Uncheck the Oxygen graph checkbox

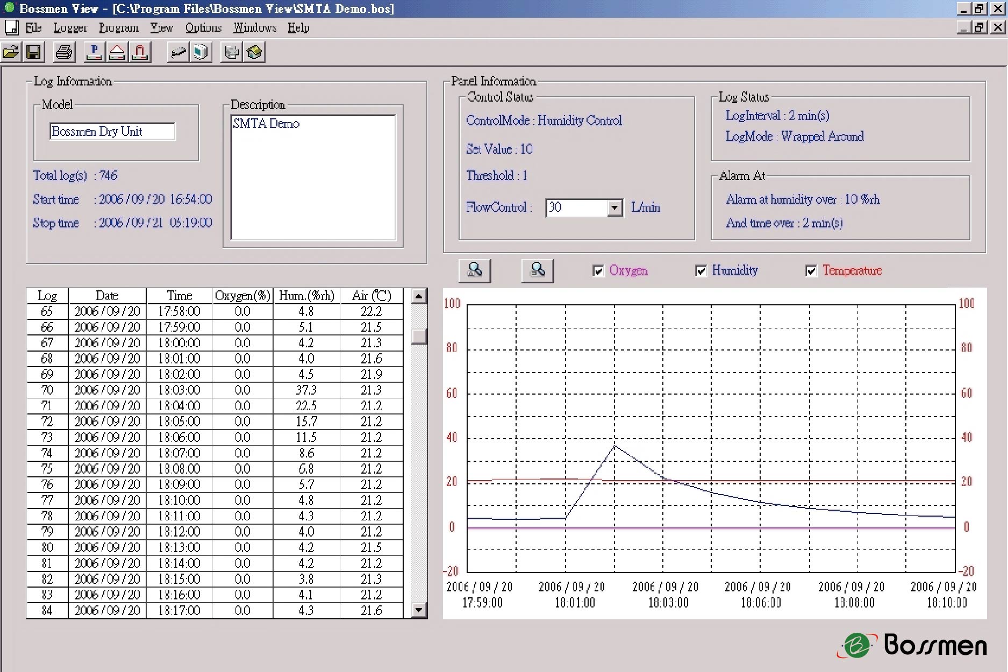598,271
